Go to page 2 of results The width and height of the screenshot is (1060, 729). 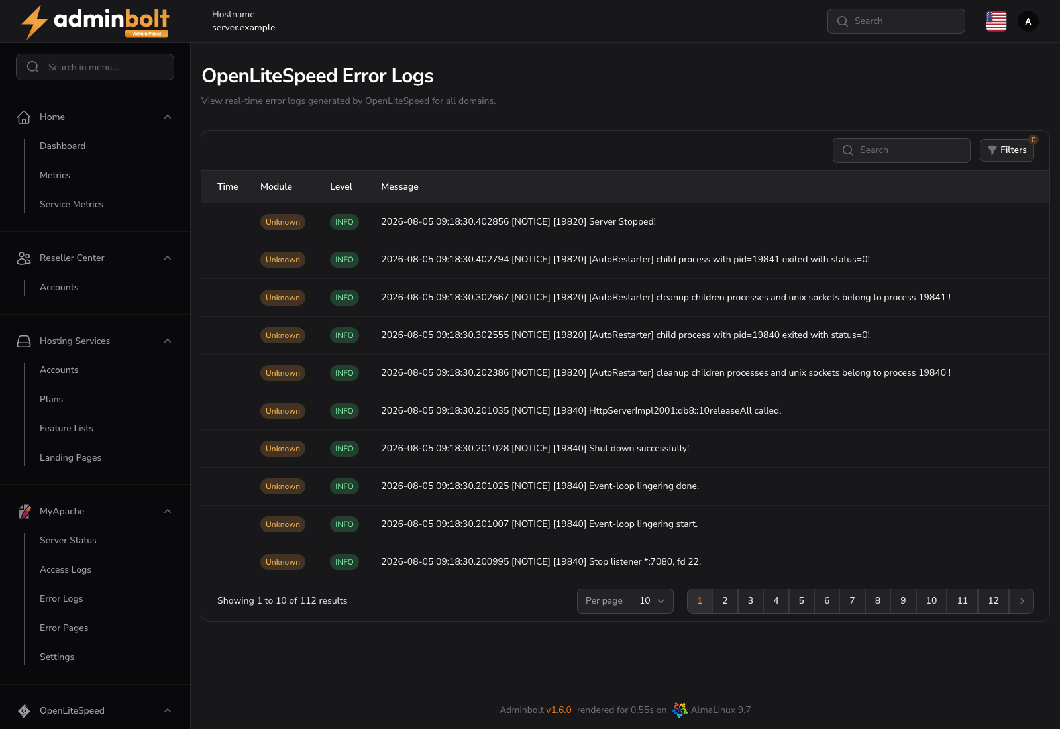point(725,601)
